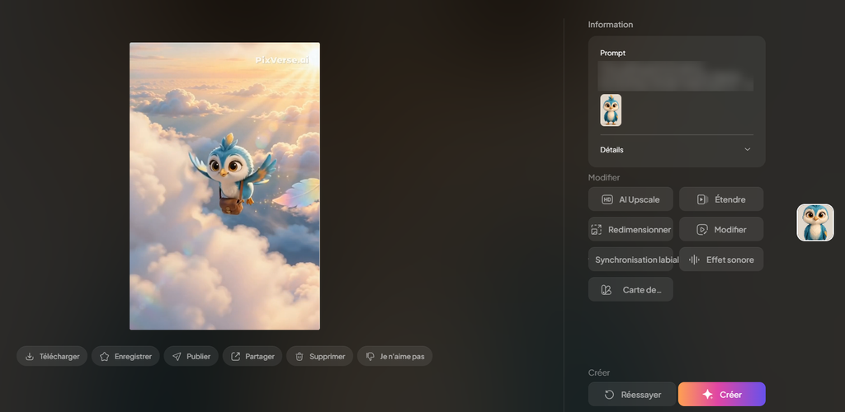Open the Redimensionner resize tool
The width and height of the screenshot is (845, 412).
[630, 229]
